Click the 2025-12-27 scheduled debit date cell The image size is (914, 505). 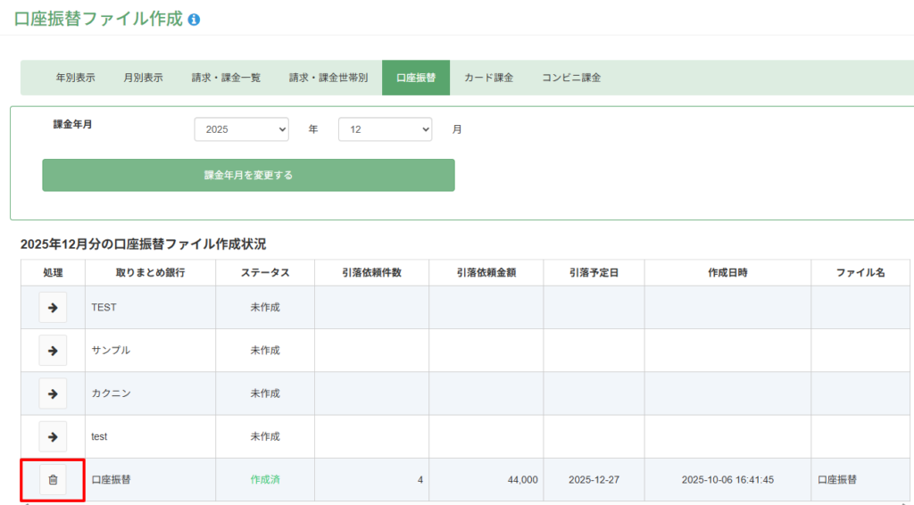click(x=594, y=480)
